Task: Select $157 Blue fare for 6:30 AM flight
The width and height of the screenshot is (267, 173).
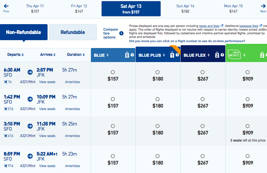Action: [x=113, y=72]
